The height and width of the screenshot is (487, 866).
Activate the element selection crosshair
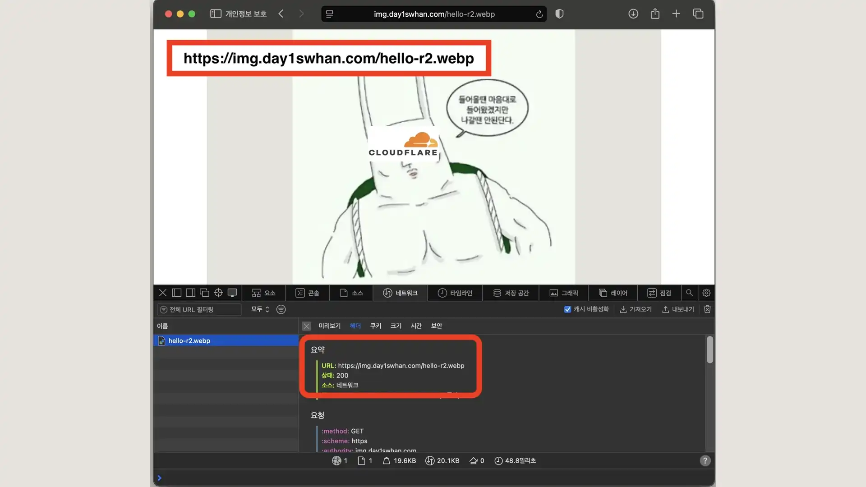(218, 293)
